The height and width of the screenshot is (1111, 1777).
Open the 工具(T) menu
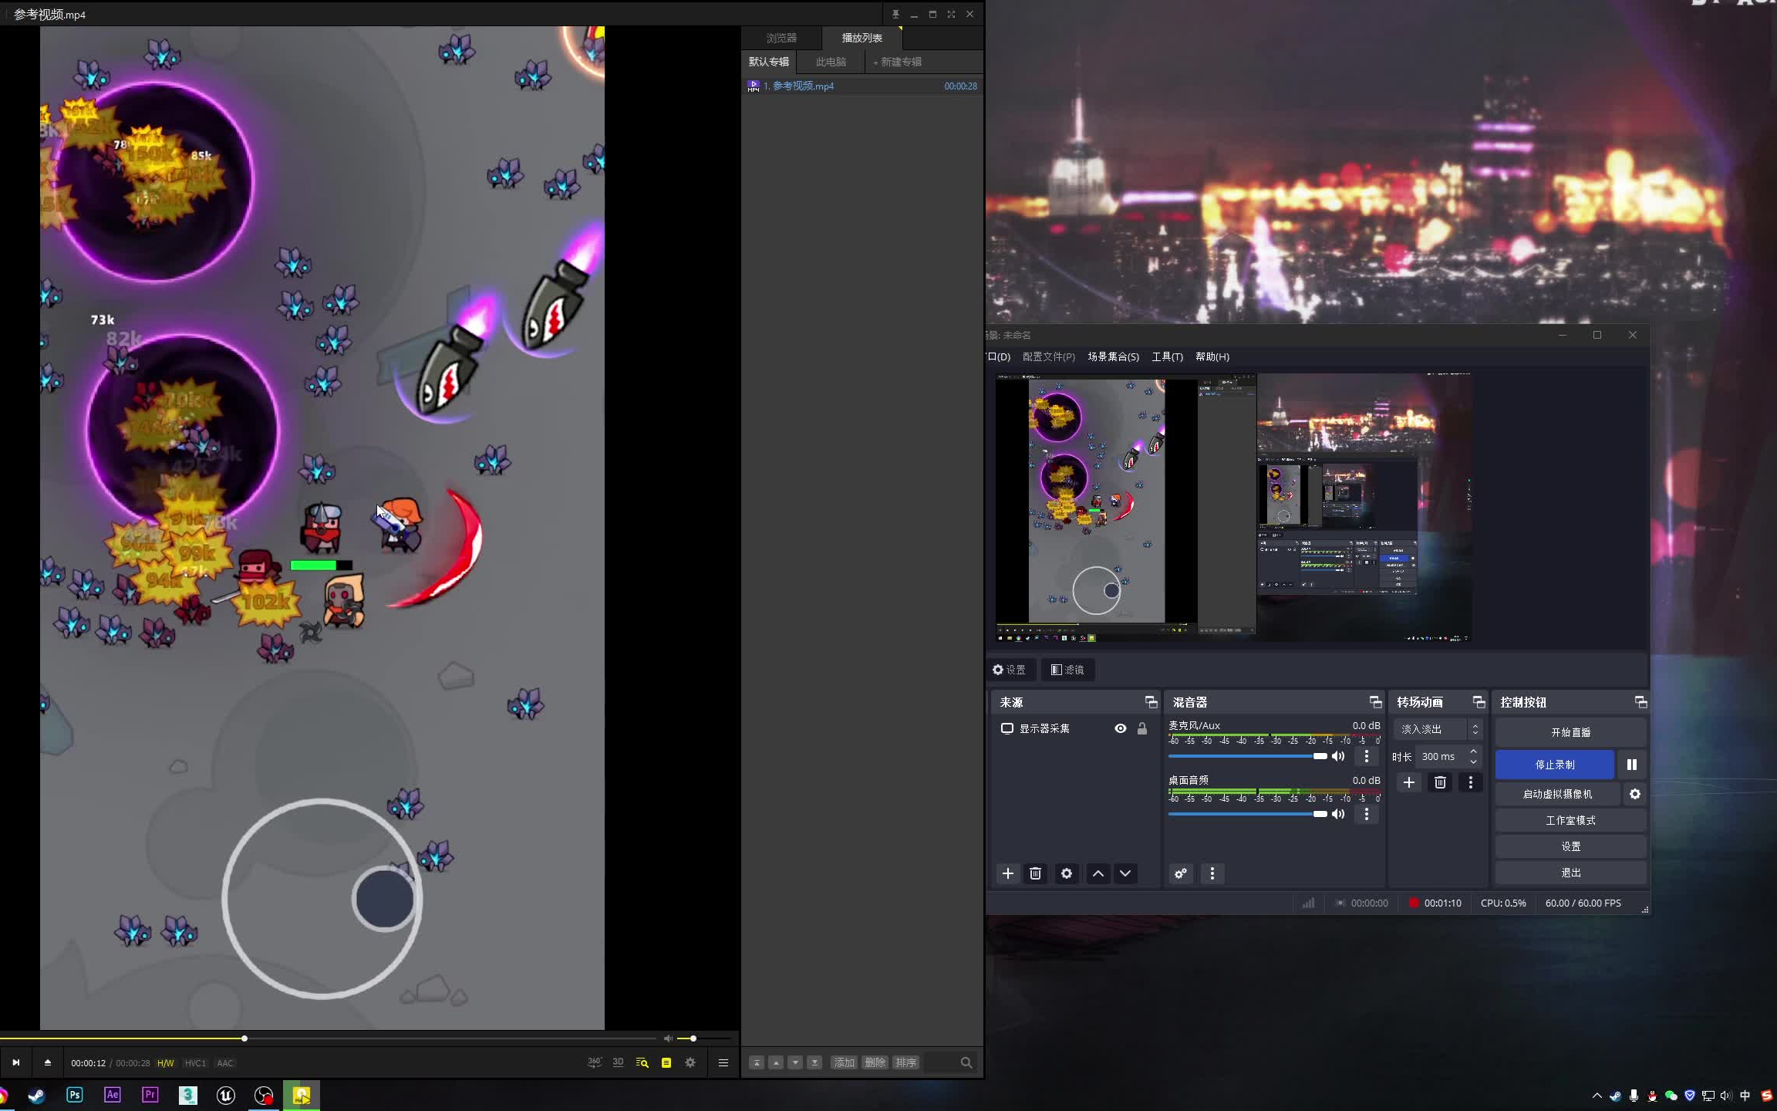(1166, 356)
